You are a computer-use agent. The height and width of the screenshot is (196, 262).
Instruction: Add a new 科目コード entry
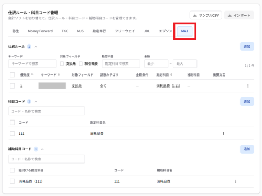point(247,102)
